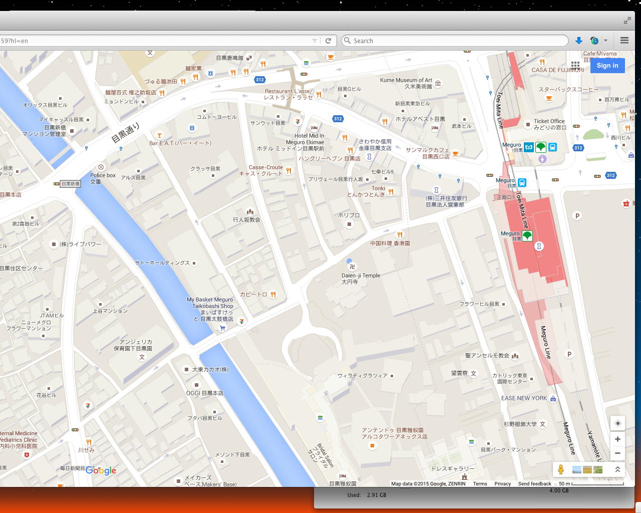This screenshot has width=641, height=513.
Task: Select the Ticket Office marker
Action: tap(527, 124)
